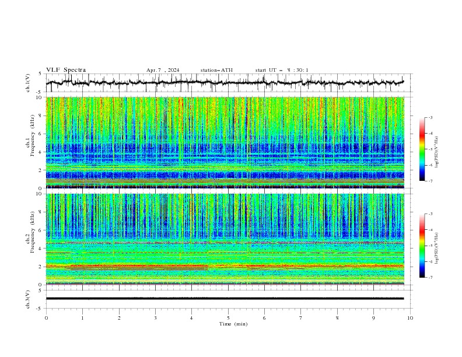Click tick label "10" on the Time axis
The image size is (462, 357).
click(410, 318)
